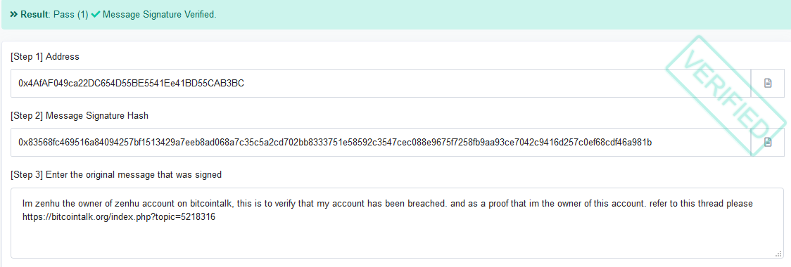Viewport: 791px width, 267px height.
Task: Click the "[Step 2] Message Signature Hash" label
Action: click(x=80, y=116)
